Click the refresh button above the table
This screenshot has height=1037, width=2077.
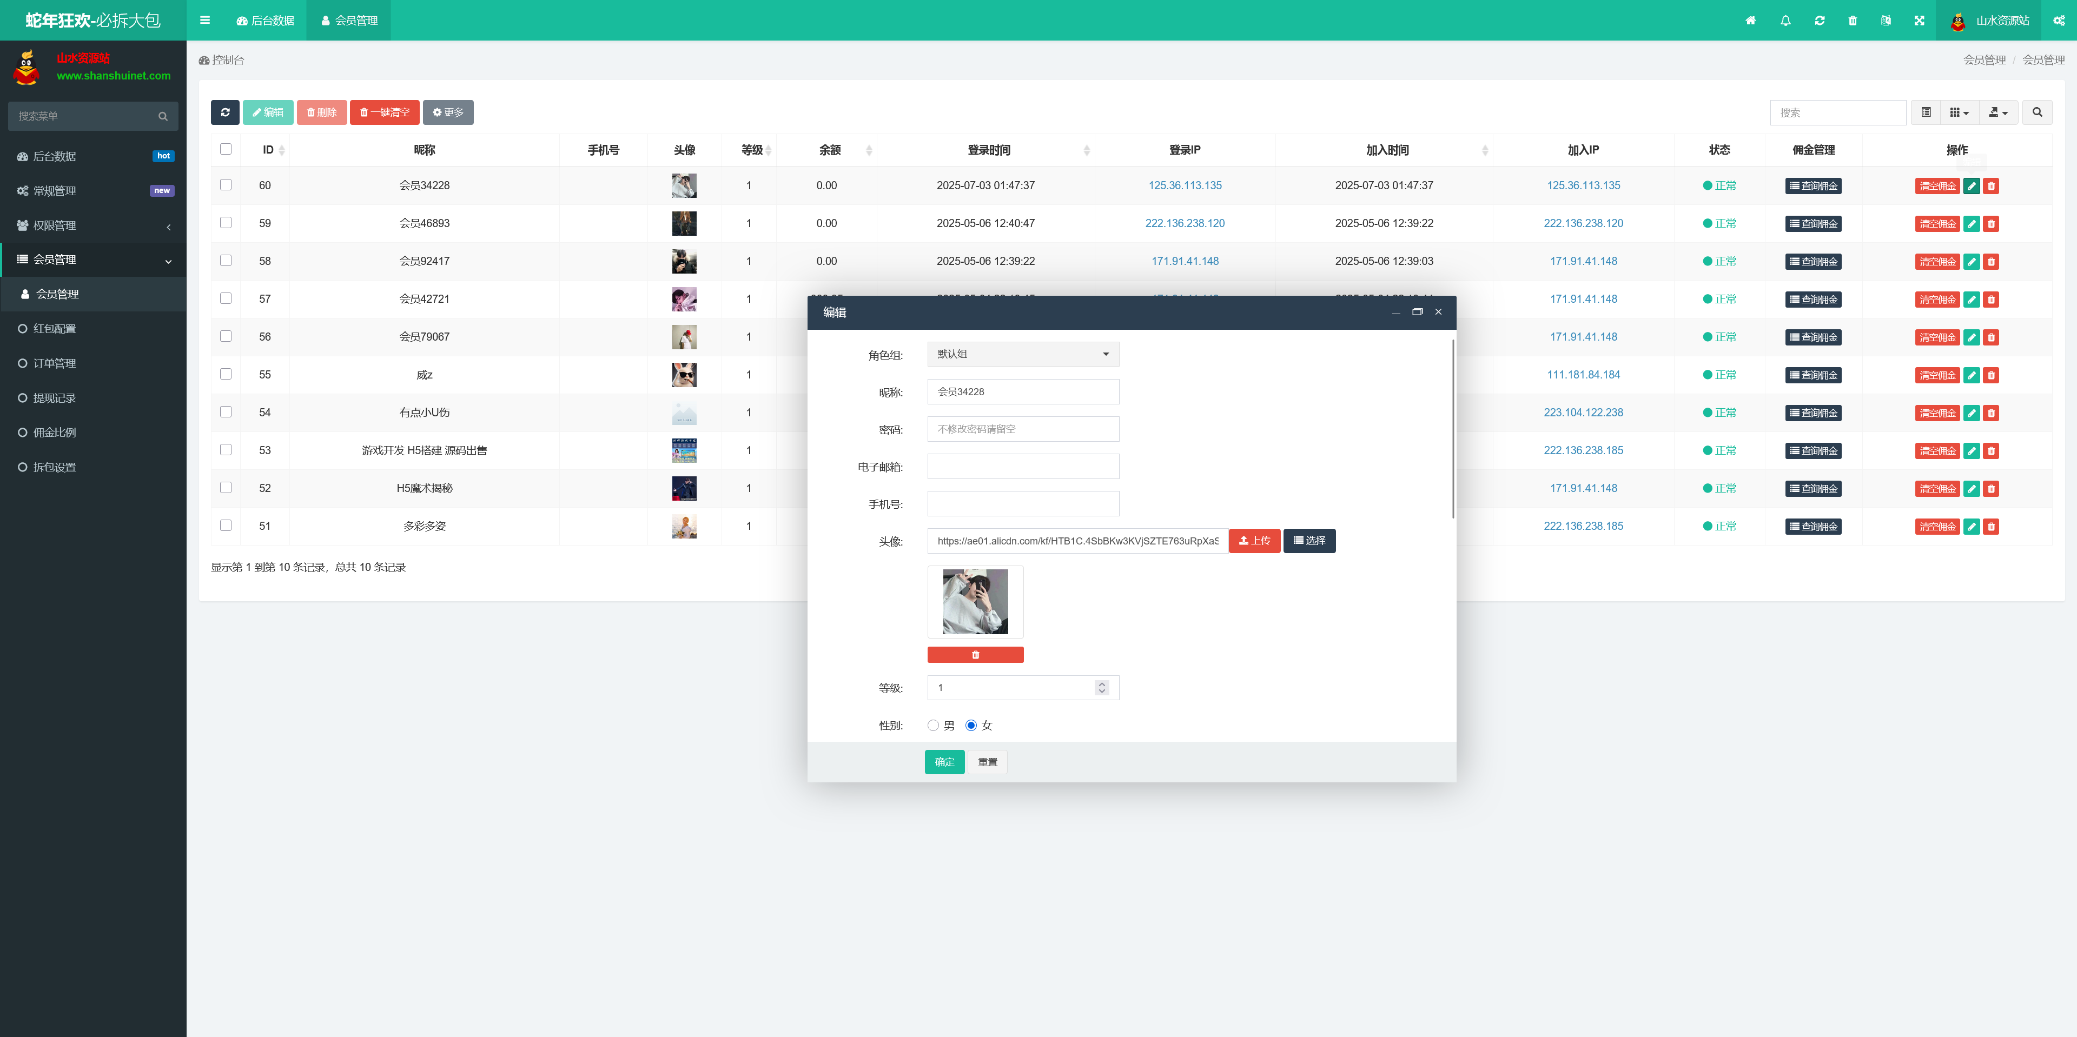click(225, 112)
